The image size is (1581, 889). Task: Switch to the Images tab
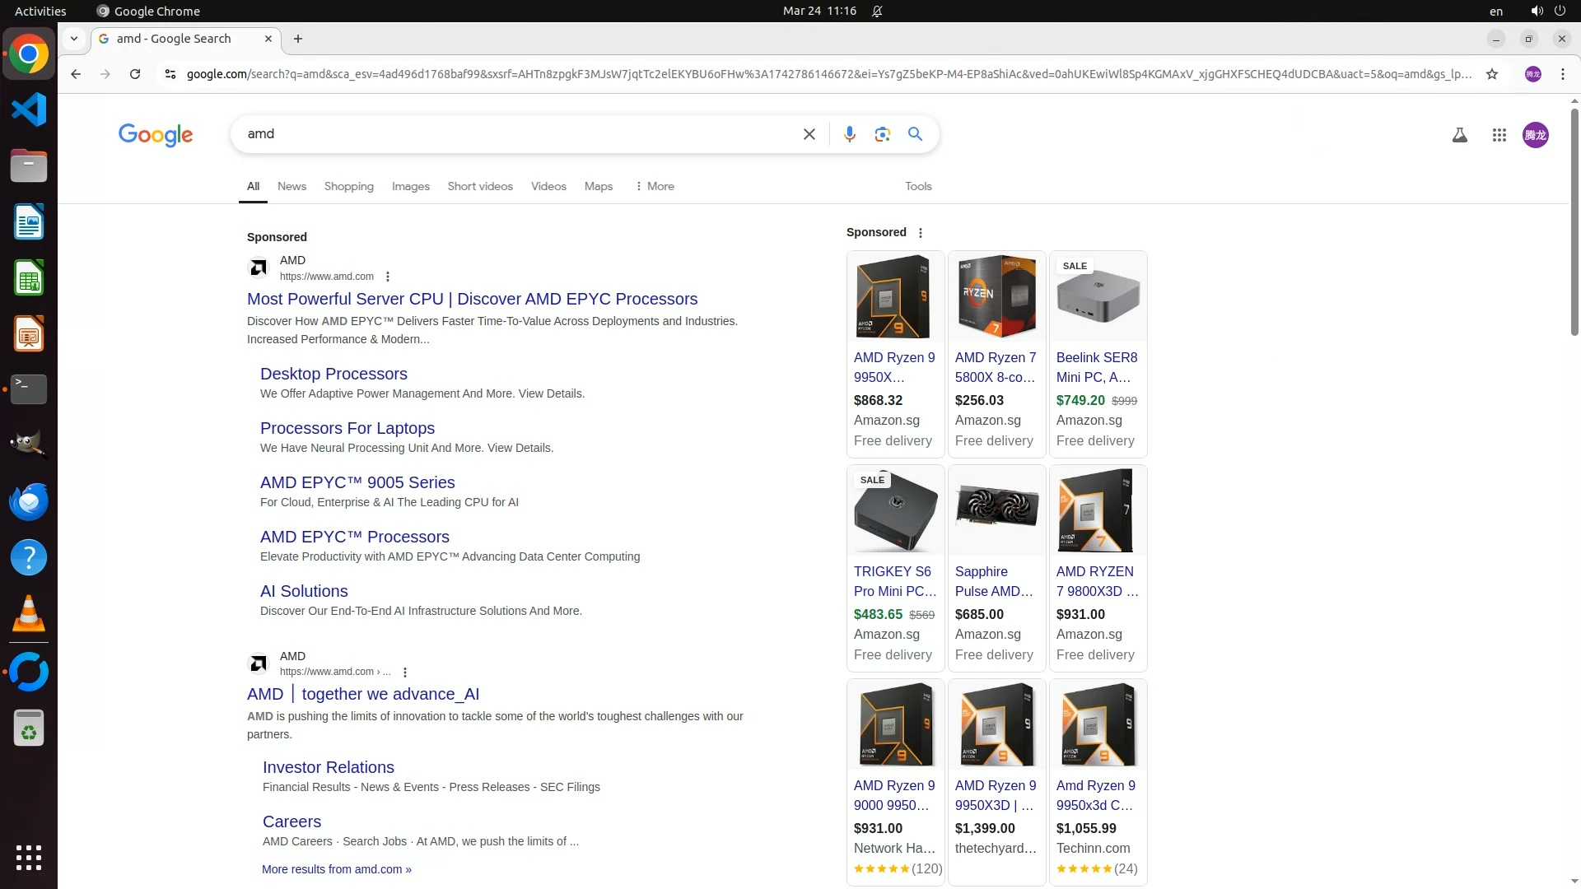point(410,187)
